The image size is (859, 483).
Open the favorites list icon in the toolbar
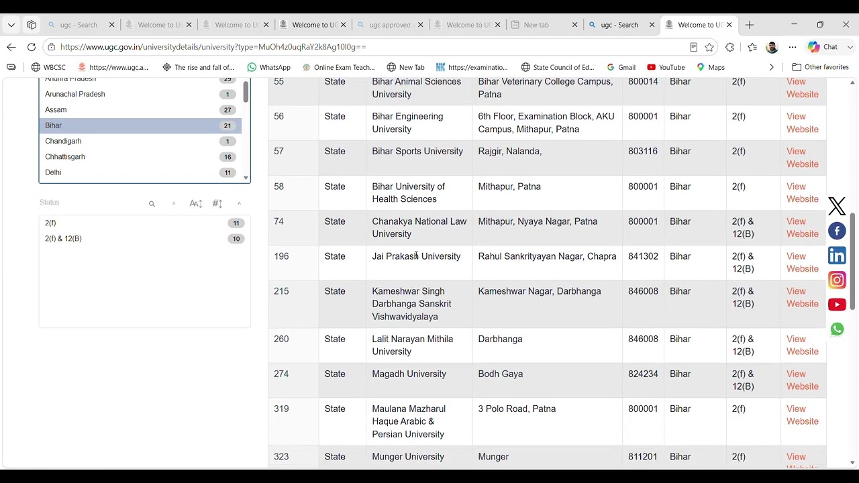[x=752, y=47]
